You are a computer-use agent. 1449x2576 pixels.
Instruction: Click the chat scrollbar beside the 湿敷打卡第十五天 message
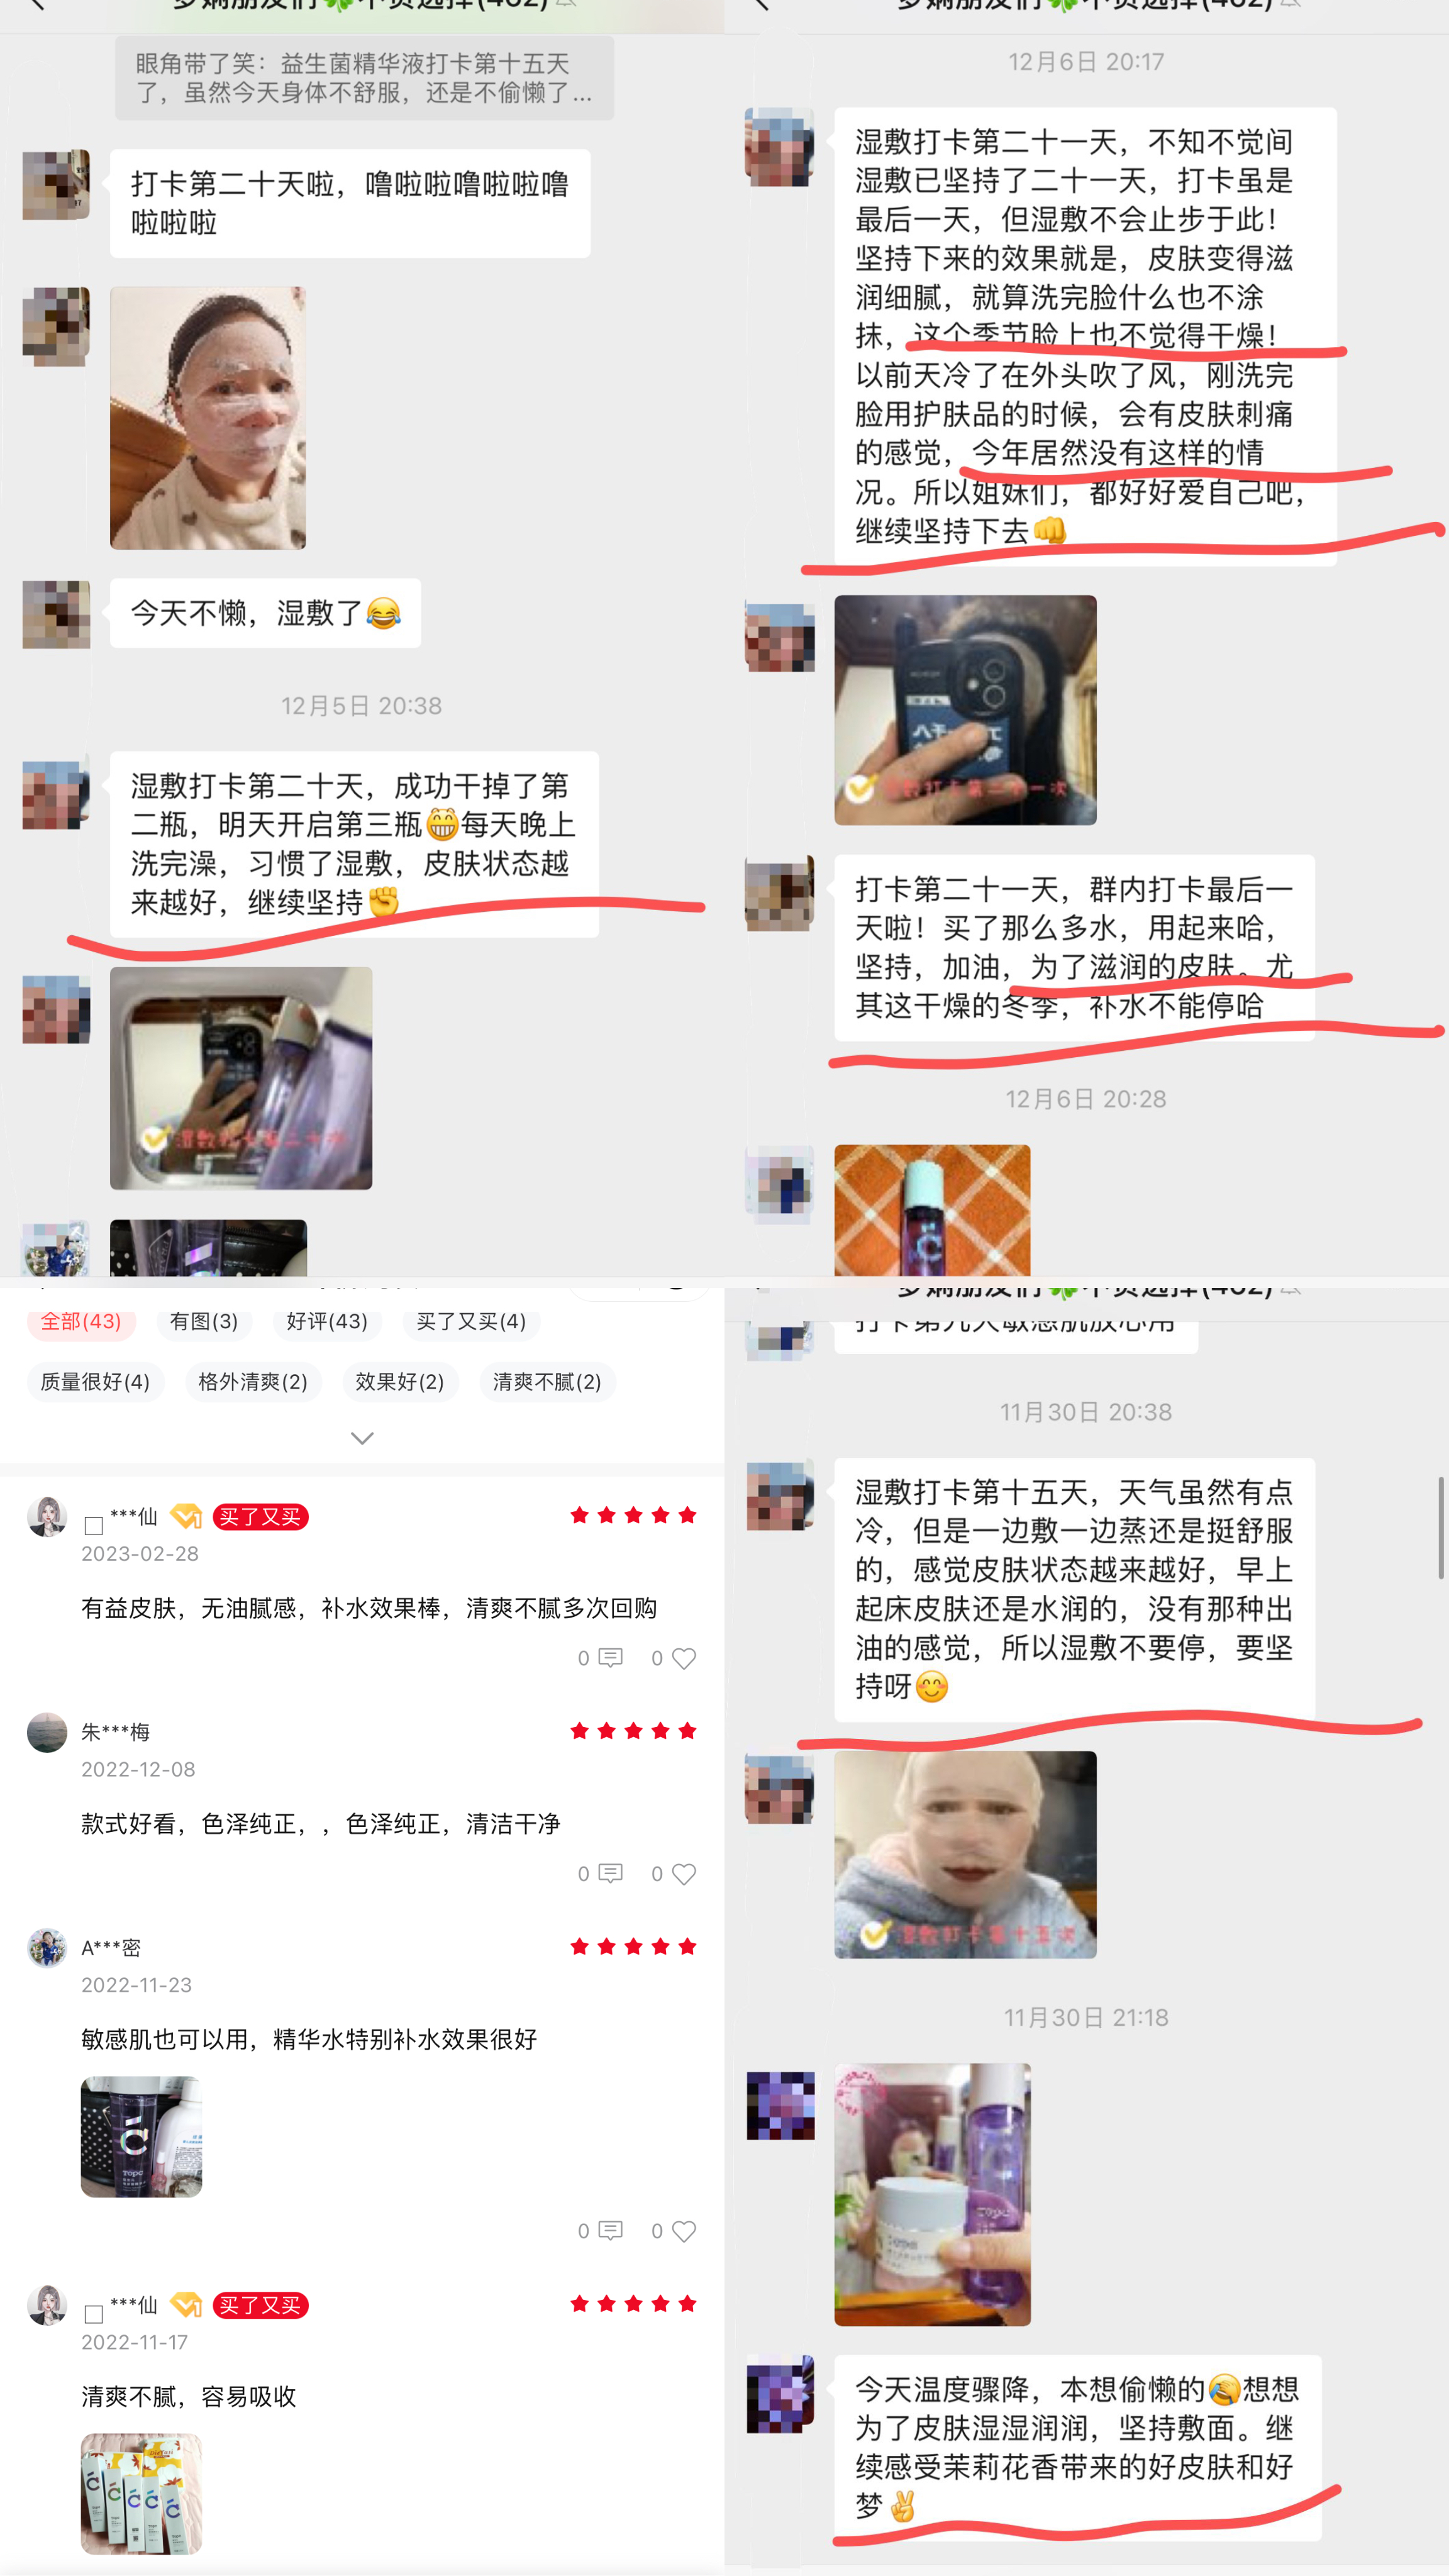1441,1527
